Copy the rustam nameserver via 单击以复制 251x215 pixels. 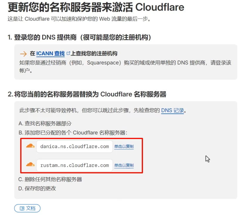[x=124, y=165]
